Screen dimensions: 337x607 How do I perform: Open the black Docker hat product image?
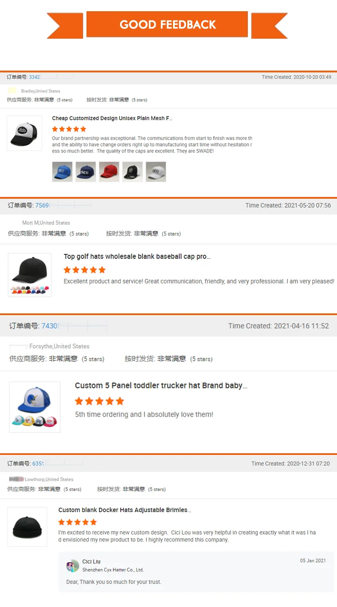coord(27,527)
